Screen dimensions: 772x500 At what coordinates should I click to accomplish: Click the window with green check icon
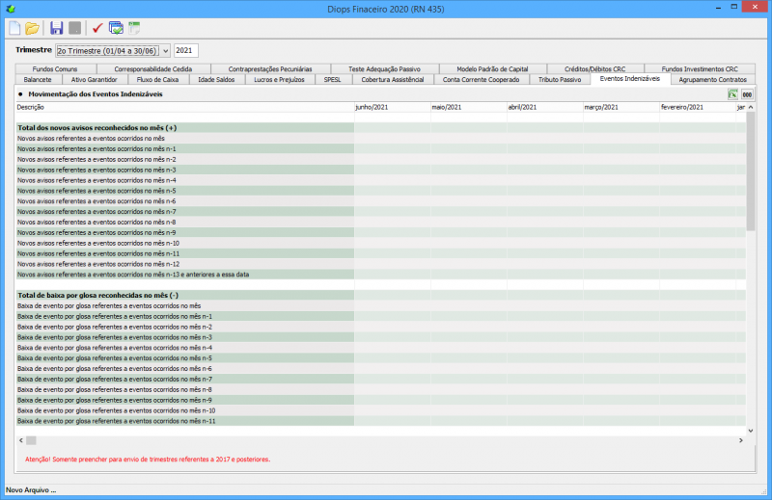click(x=116, y=28)
